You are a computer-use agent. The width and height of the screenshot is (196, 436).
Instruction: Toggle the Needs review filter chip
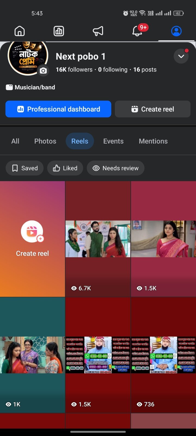coord(115,168)
